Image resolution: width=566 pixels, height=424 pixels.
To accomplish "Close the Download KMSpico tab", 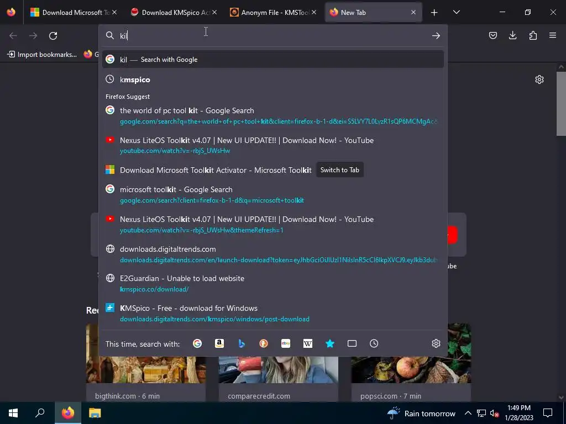I will [214, 12].
